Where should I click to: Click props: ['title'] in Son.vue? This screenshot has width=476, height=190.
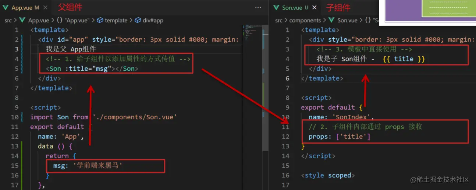tap(340, 137)
